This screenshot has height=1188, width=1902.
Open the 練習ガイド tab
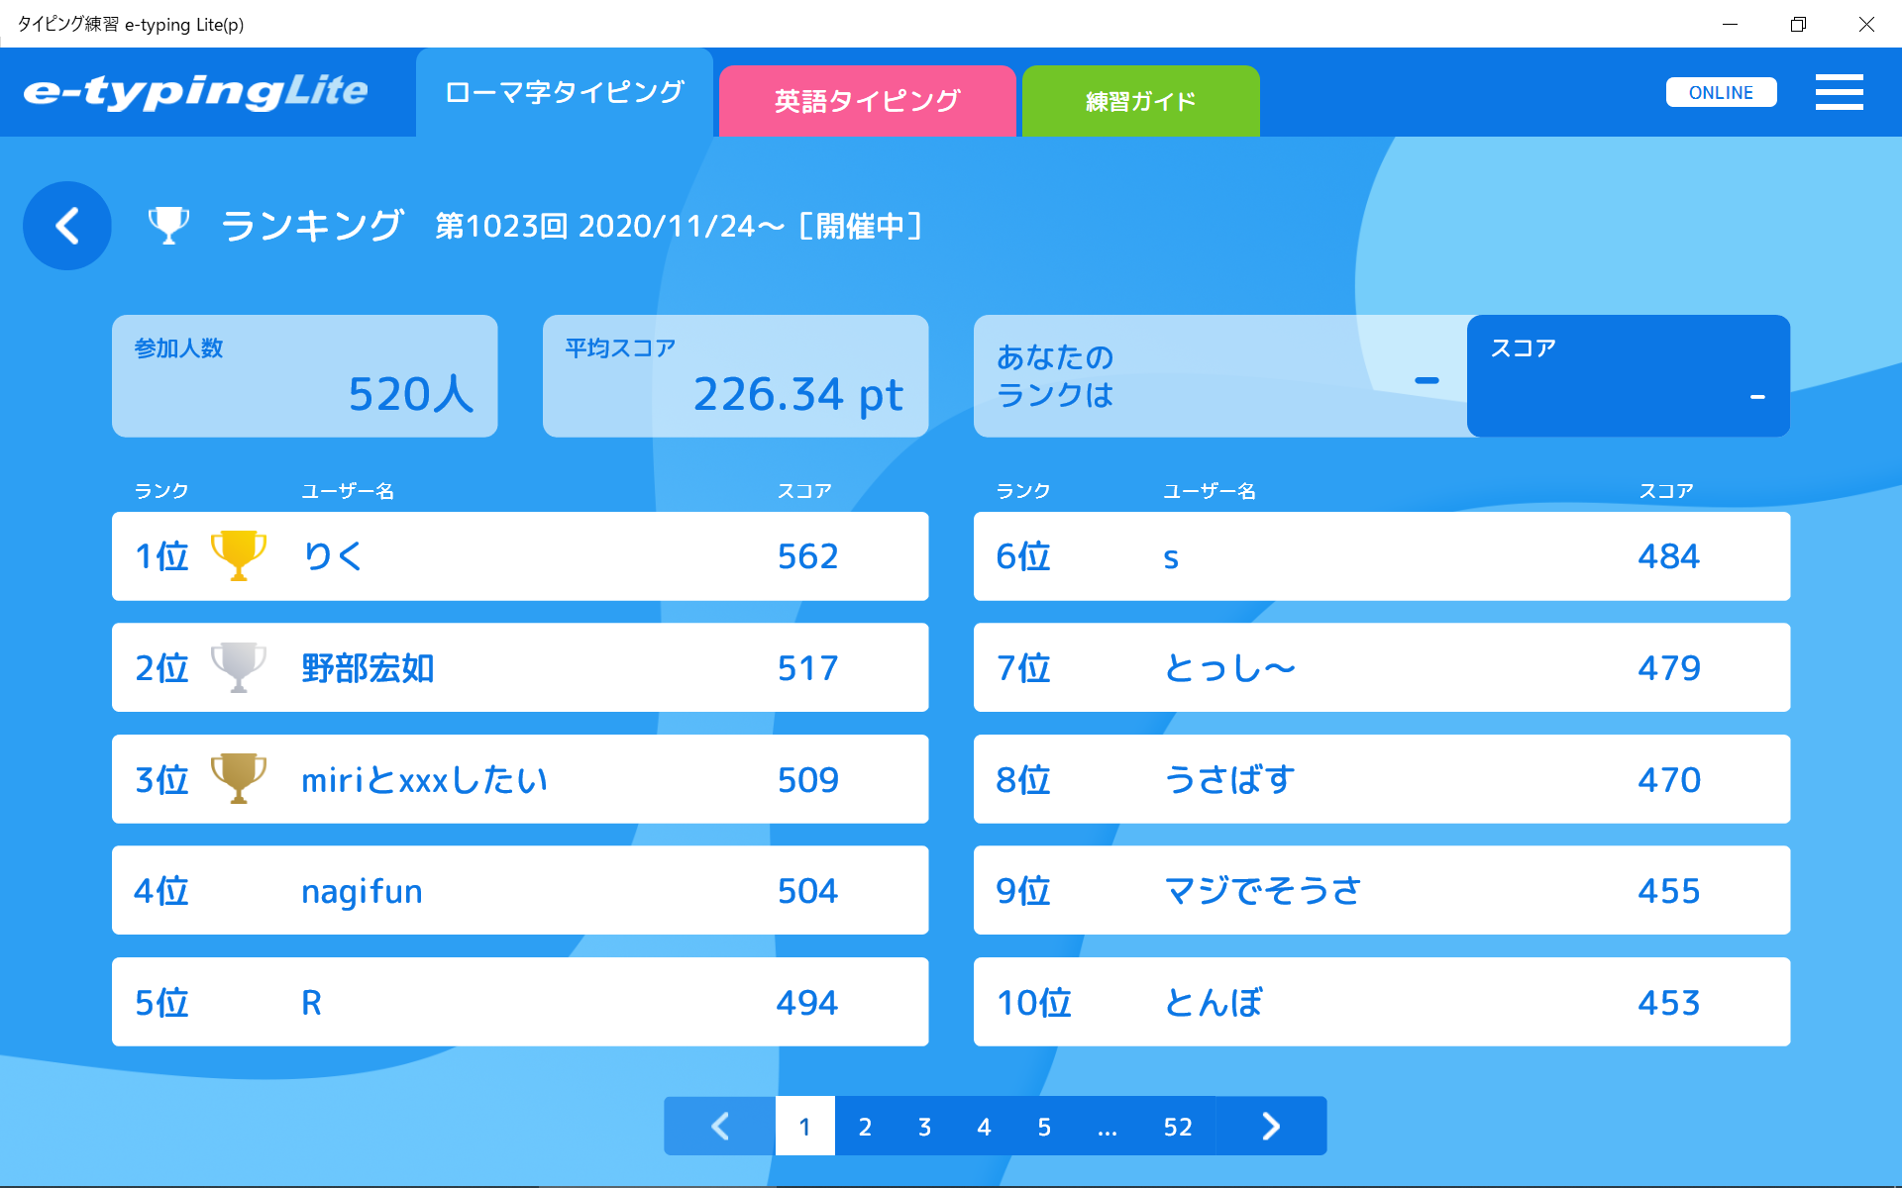coord(1140,101)
